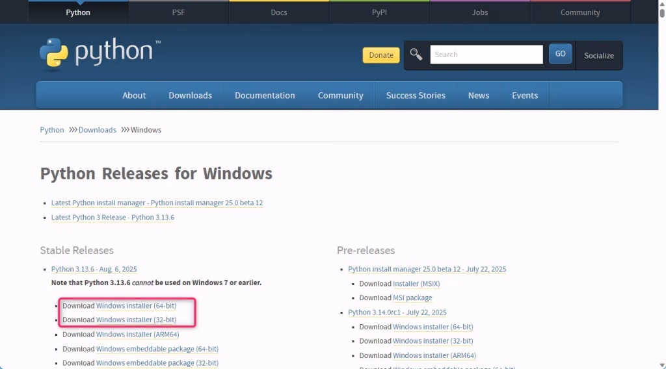Open the Documentation navigation menu
The height and width of the screenshot is (369, 666).
click(265, 95)
